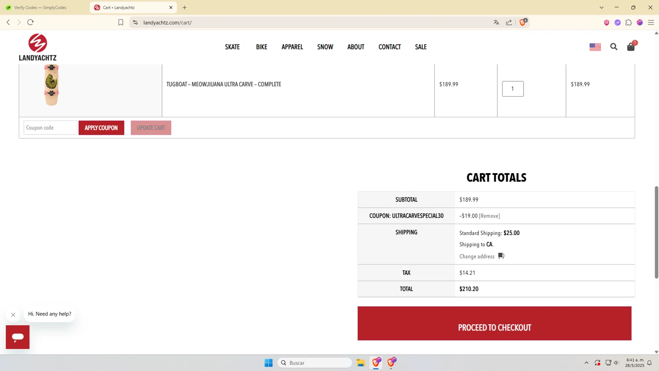Open the tab search dropdown chevron
659x371 pixels.
point(601,7)
